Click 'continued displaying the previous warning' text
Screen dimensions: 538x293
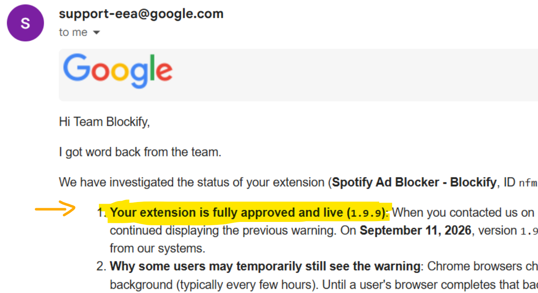[x=222, y=231]
